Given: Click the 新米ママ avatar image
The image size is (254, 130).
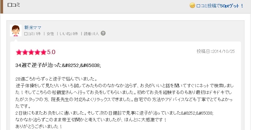Looking at the screenshot, I should tap(16, 30).
